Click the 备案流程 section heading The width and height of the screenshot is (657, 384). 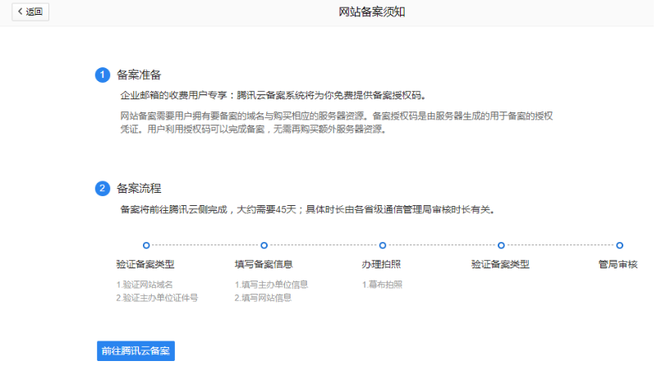139,188
